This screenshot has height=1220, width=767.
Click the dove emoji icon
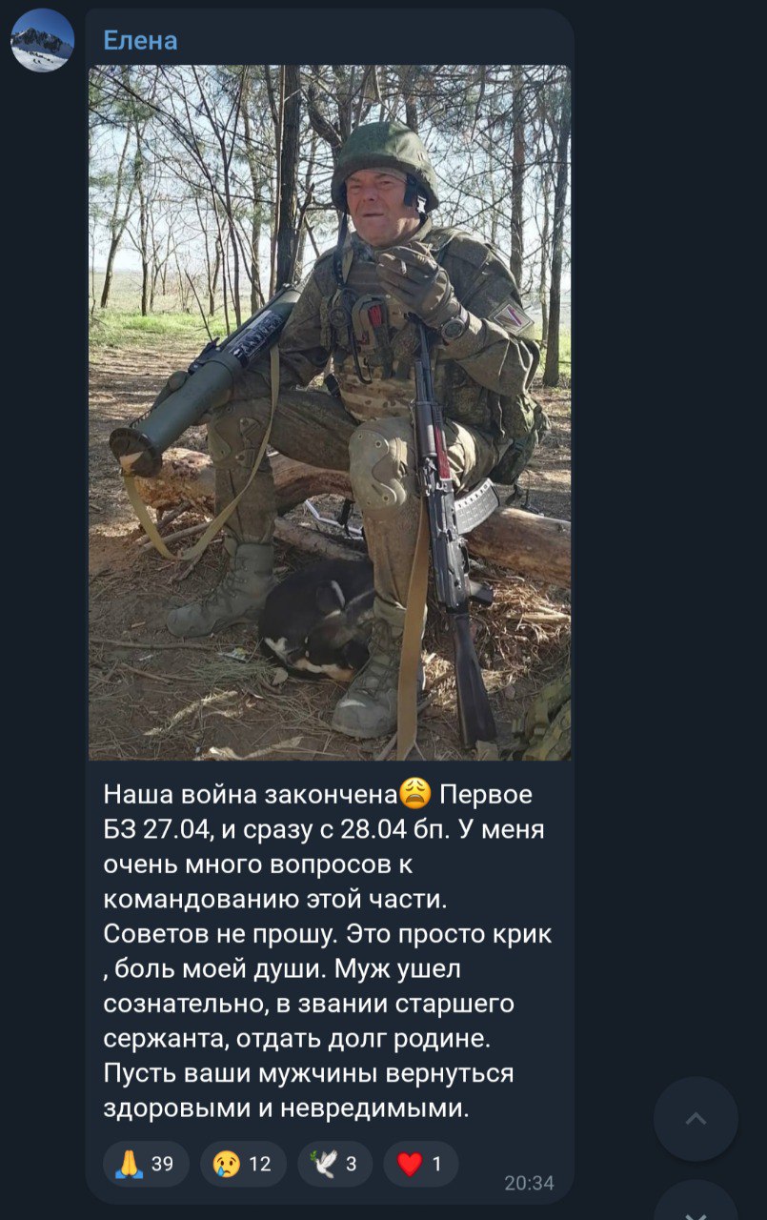pyautogui.click(x=324, y=1164)
